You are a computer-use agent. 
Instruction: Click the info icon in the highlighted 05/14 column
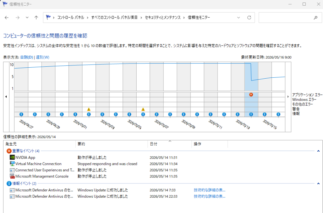pyautogui.click(x=251, y=115)
